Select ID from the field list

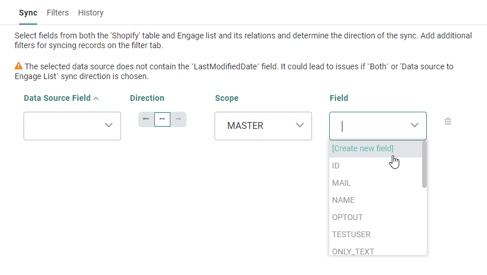(x=336, y=166)
